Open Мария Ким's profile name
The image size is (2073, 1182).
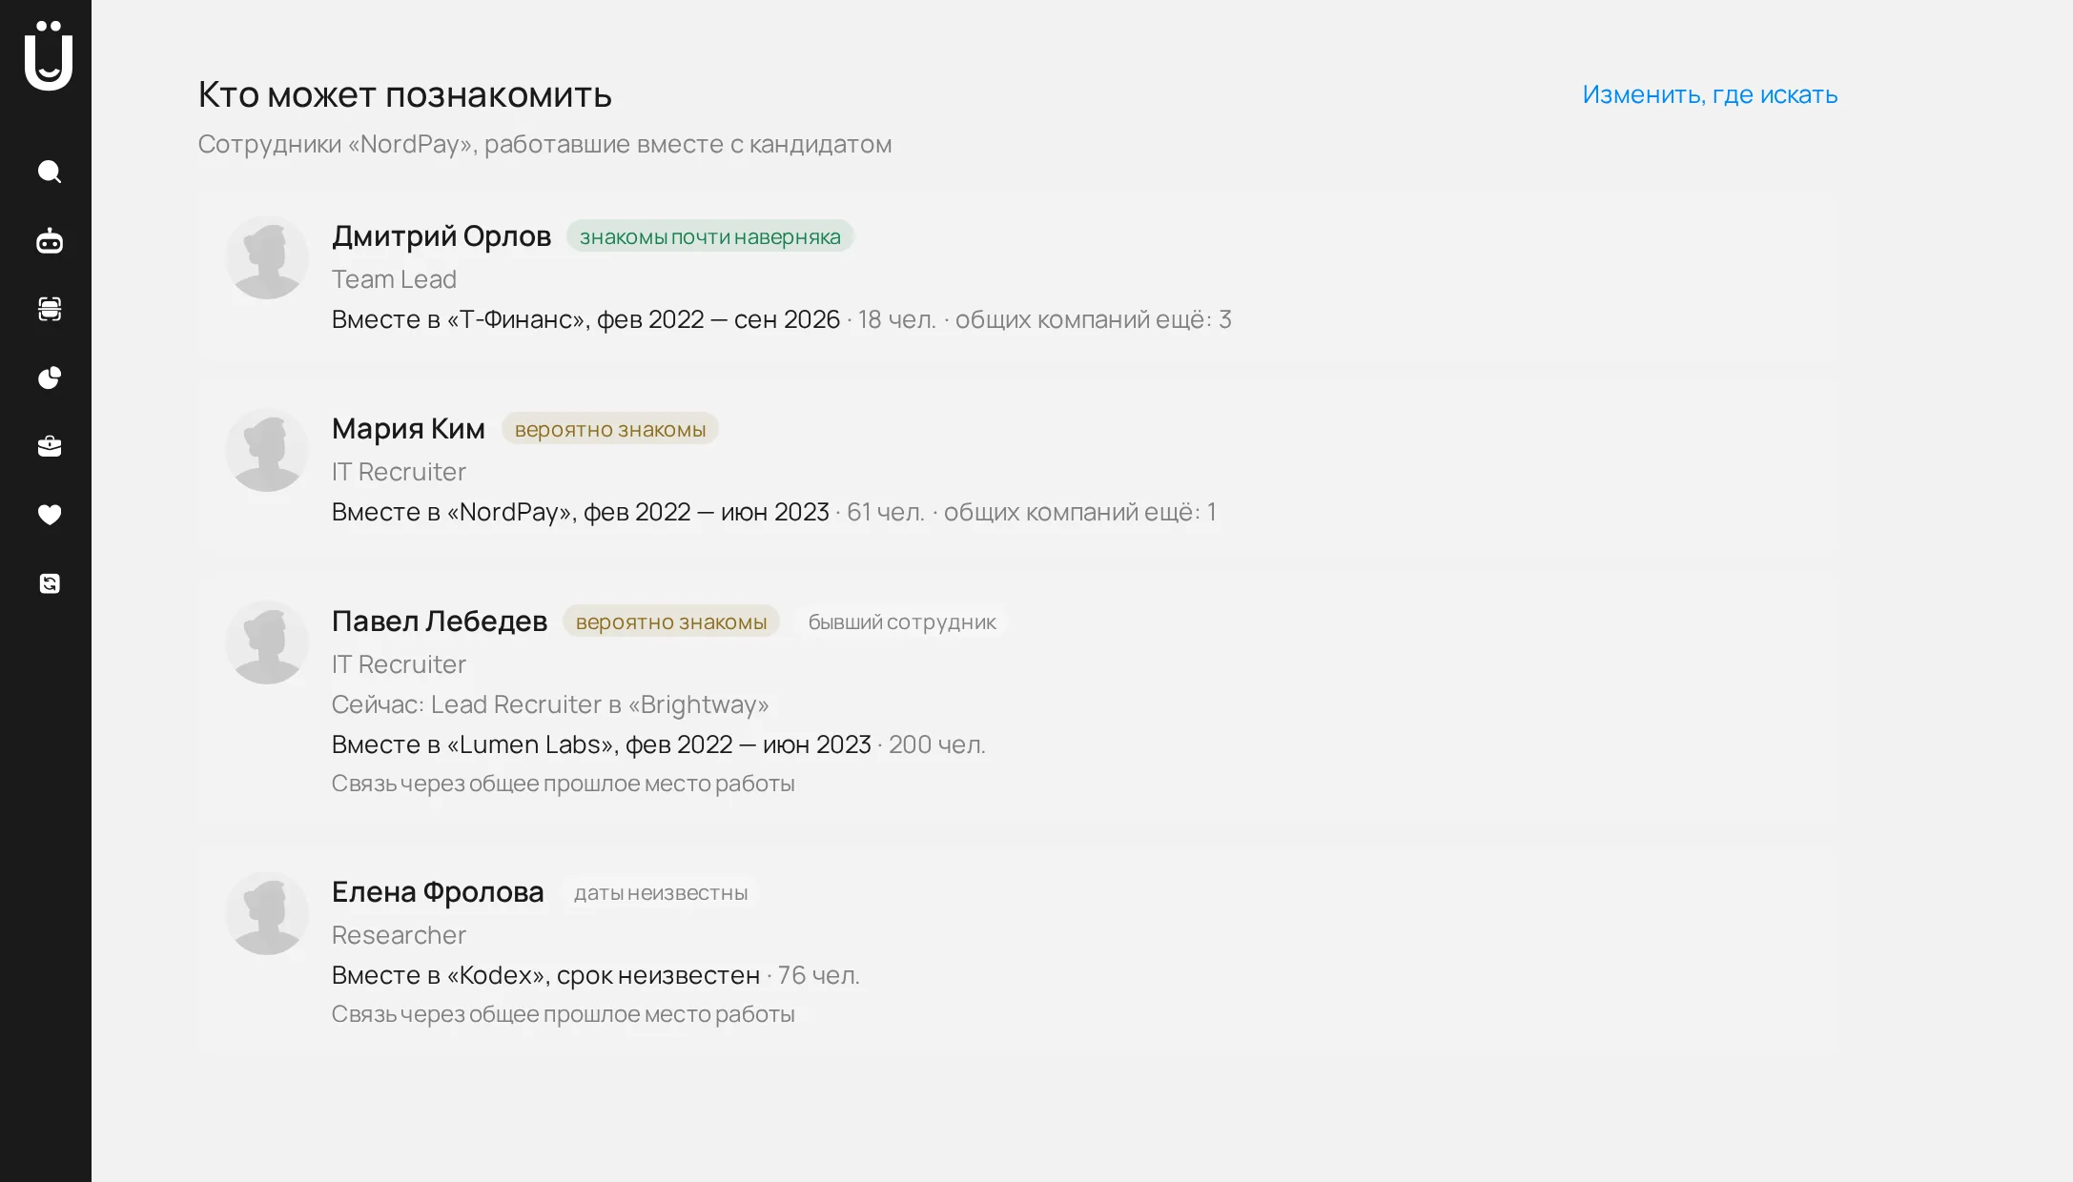tap(408, 428)
